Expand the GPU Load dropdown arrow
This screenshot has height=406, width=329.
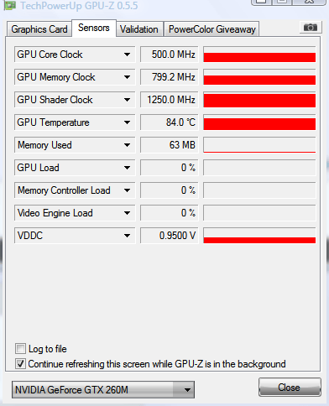coord(127,168)
